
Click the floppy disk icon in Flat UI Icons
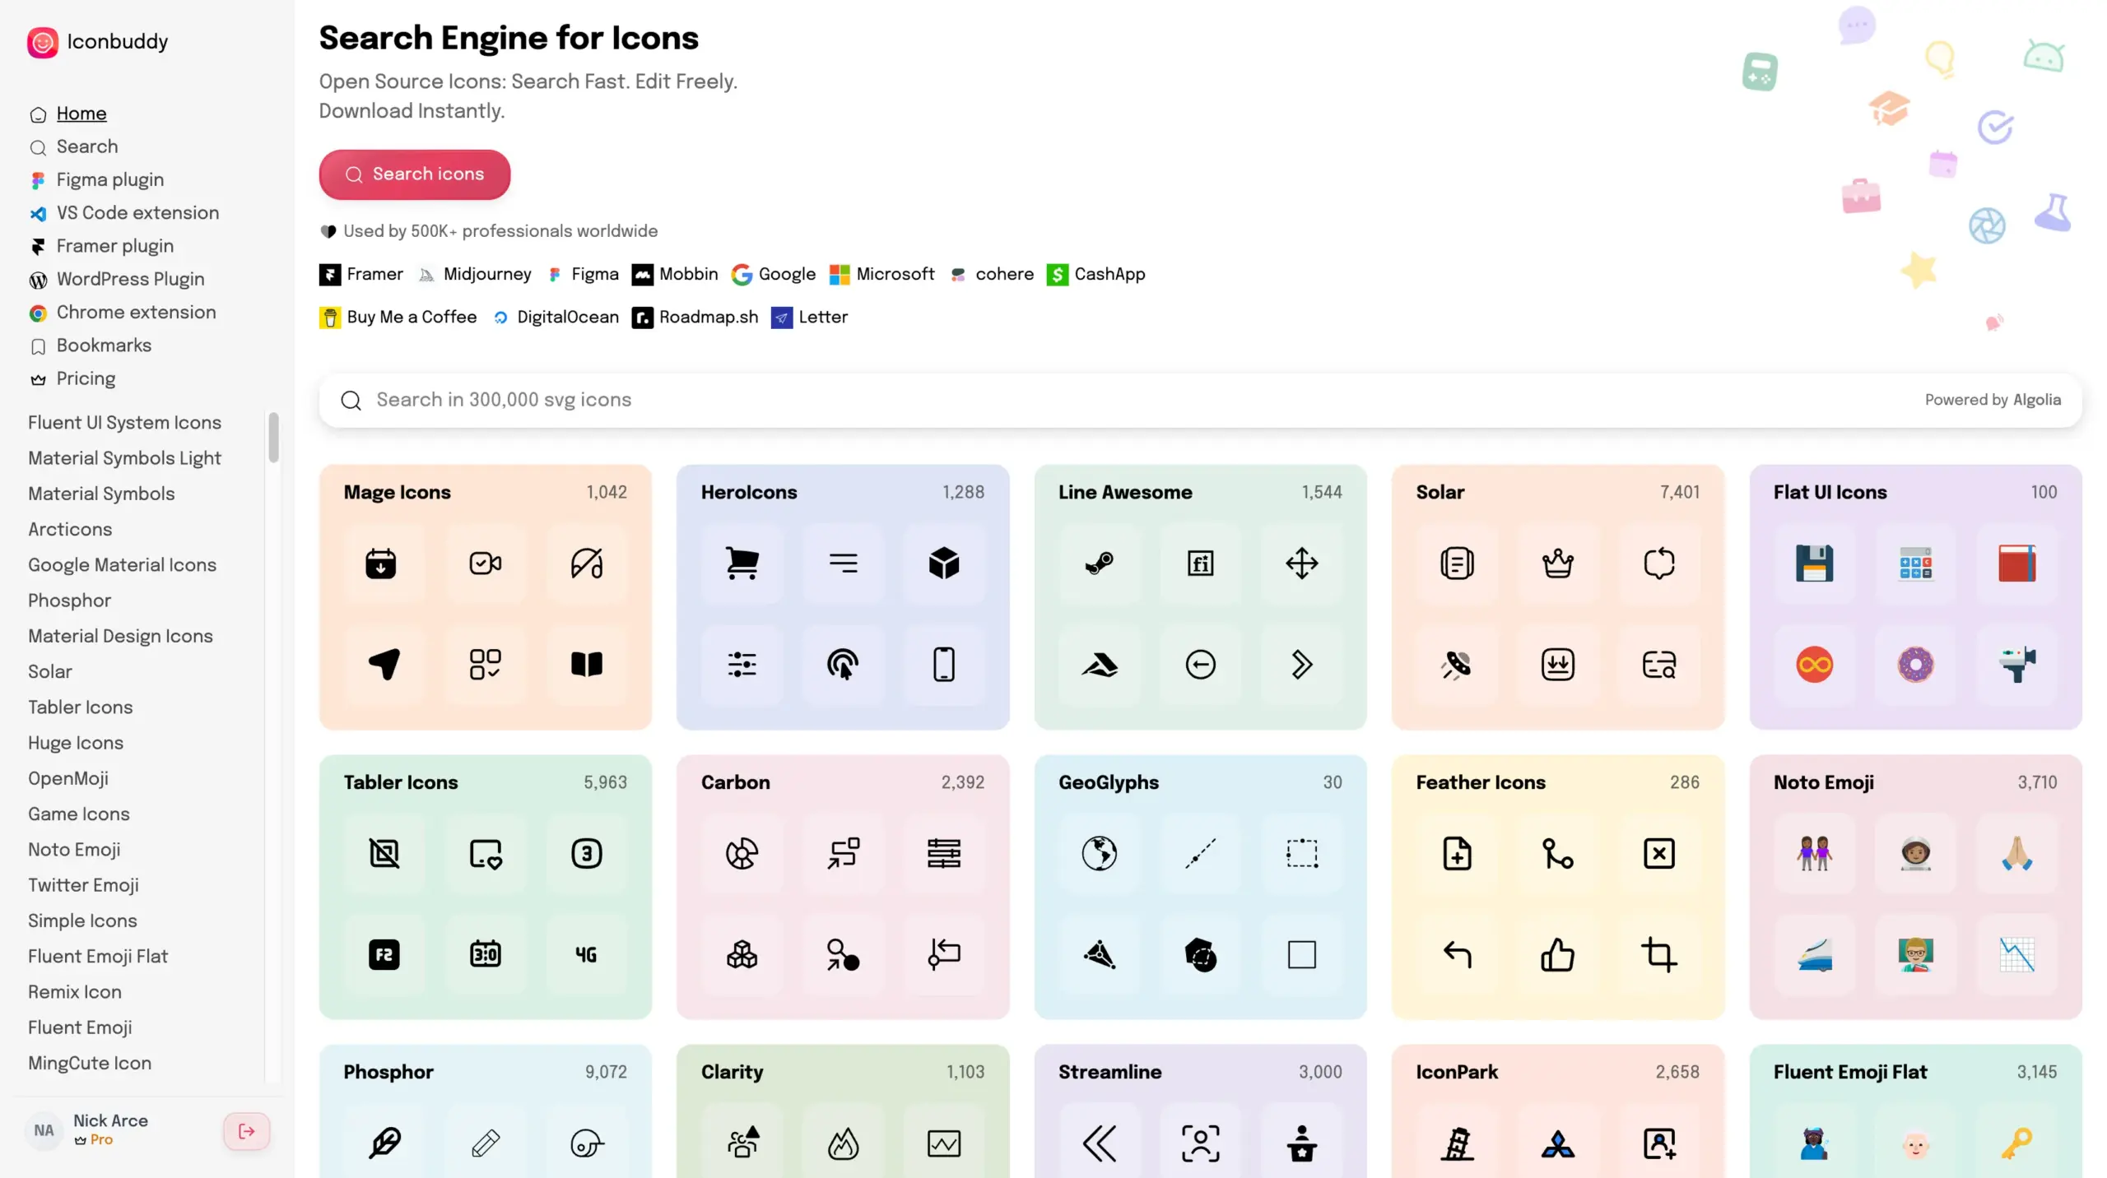pyautogui.click(x=1815, y=563)
